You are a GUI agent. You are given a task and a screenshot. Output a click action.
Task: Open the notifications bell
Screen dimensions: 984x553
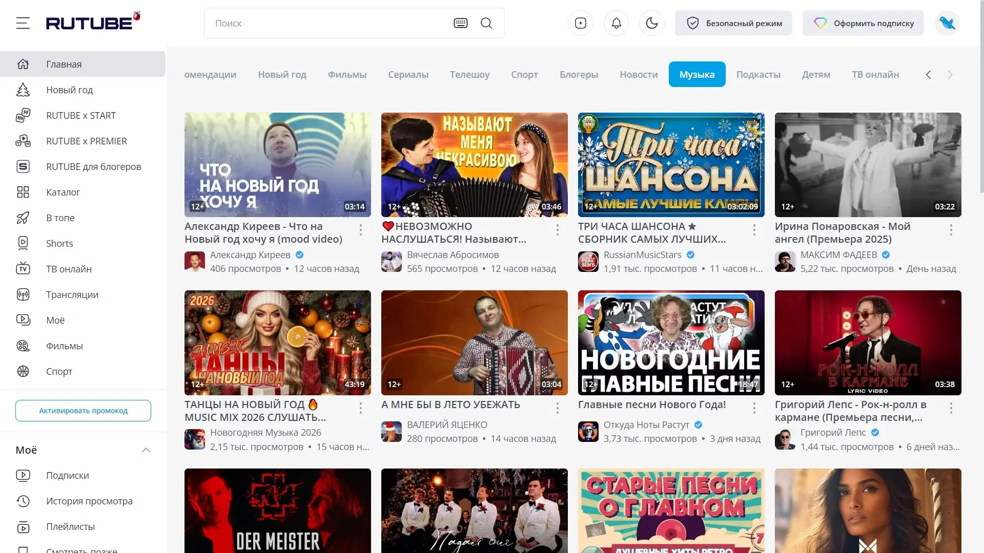click(616, 23)
